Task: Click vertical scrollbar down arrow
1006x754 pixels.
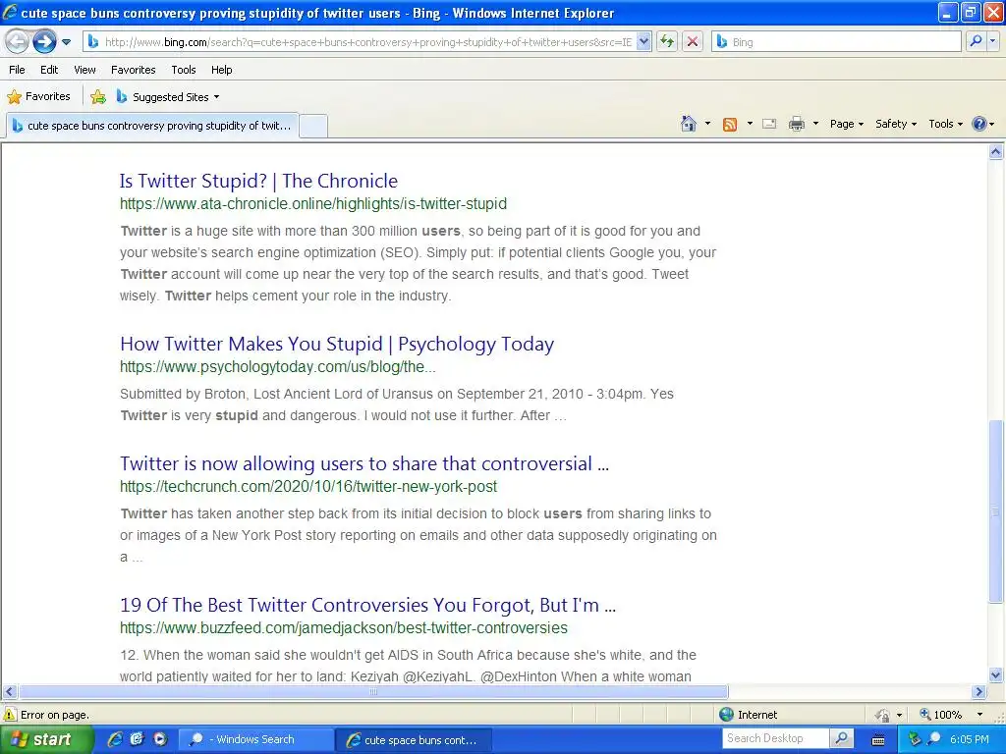Action: pos(996,674)
